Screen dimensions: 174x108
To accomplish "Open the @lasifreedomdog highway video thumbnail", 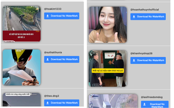I will point(113,101).
